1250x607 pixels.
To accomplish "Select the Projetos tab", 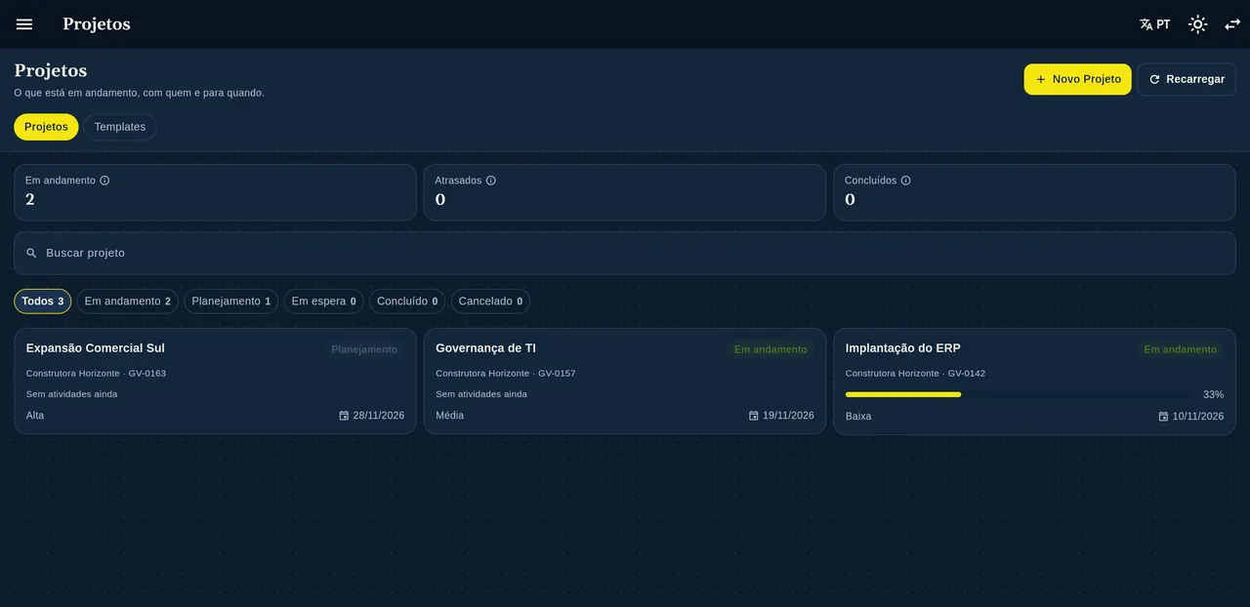I will (46, 127).
